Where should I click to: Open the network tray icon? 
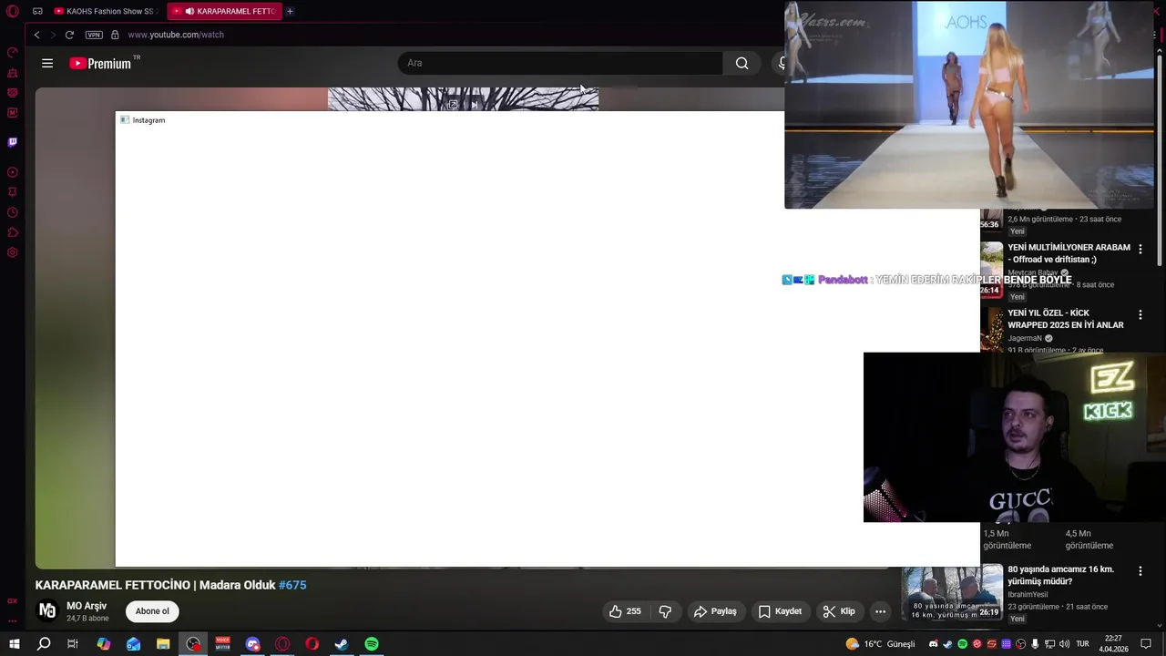click(x=1049, y=644)
